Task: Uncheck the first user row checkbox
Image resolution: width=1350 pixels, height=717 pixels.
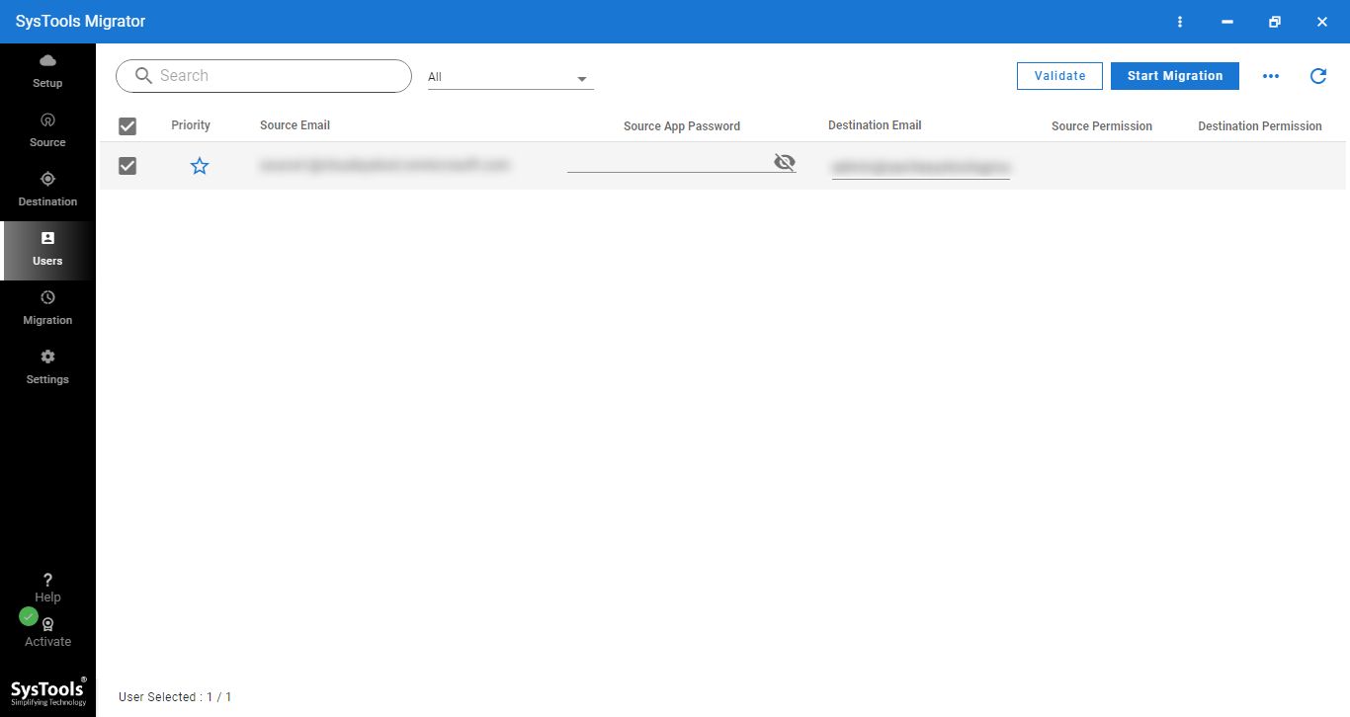Action: [x=127, y=166]
